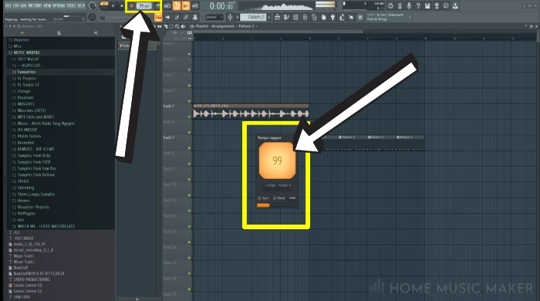
Task: Click the save project floppy icon
Action: click(427, 6)
